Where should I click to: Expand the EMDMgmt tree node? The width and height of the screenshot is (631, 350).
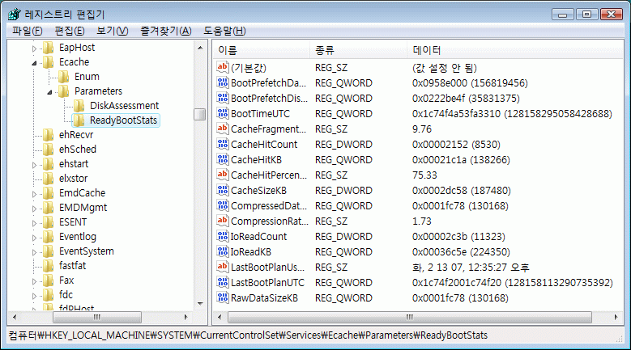(34, 209)
